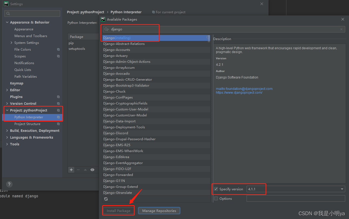Enable the Options checkbox
Viewport: 349px width, 219px height.
coord(216,198)
